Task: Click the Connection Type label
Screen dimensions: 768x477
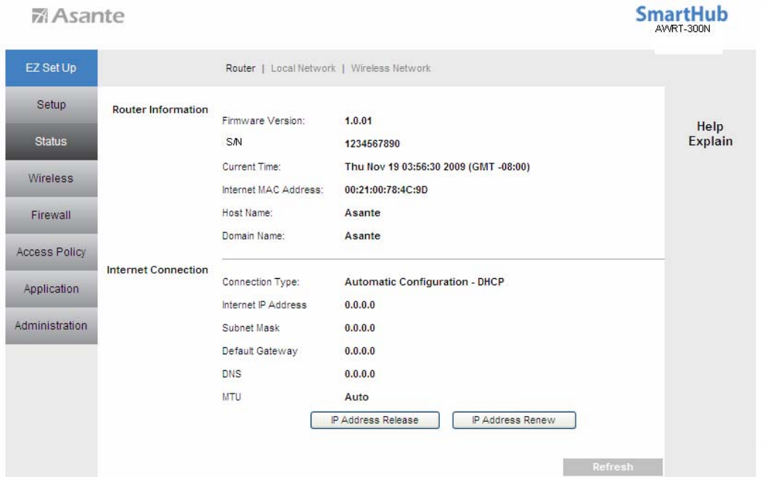Action: point(260,282)
